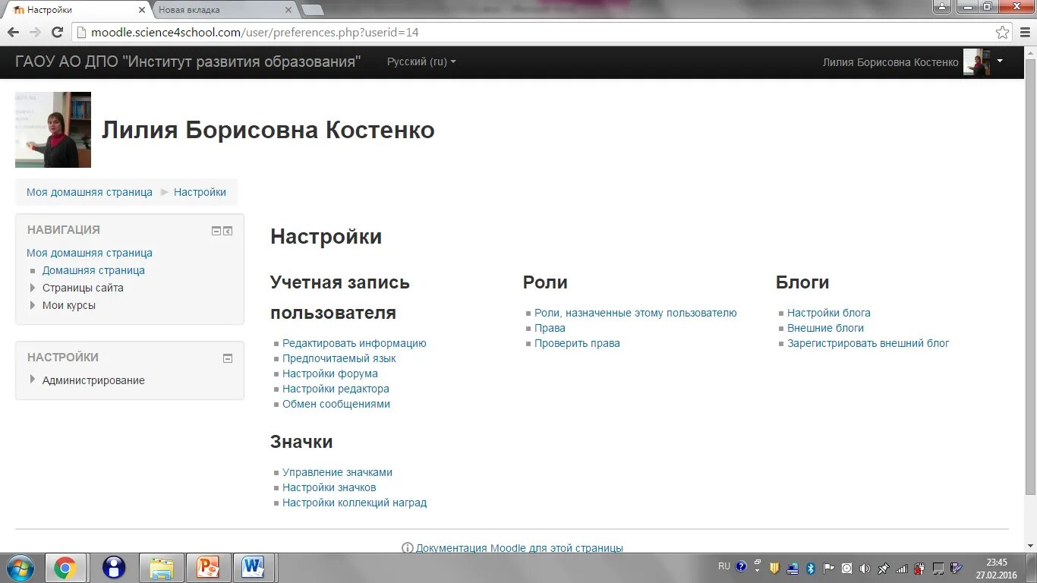The image size is (1037, 583).
Task: Open Домашняя страница link
Action: click(93, 270)
